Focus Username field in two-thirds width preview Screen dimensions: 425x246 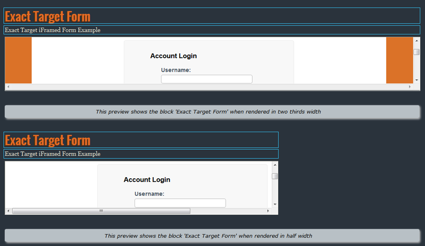(x=206, y=79)
